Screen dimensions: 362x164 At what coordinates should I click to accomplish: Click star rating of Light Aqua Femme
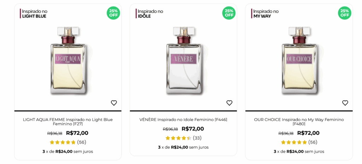pyautogui.click(x=63, y=142)
